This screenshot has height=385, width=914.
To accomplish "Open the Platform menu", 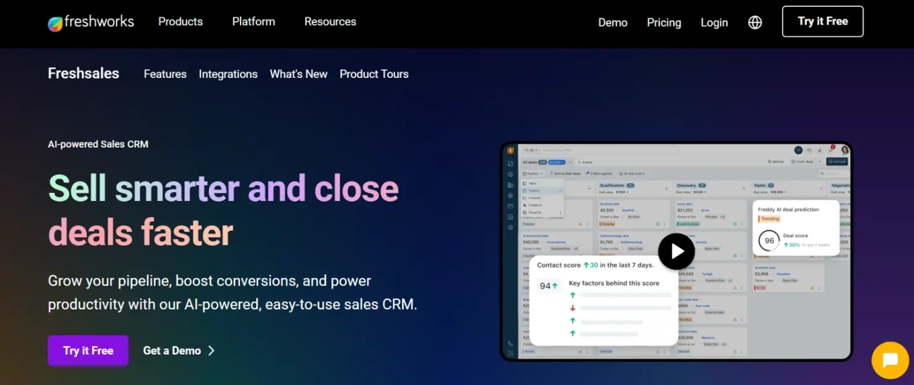I will point(253,22).
